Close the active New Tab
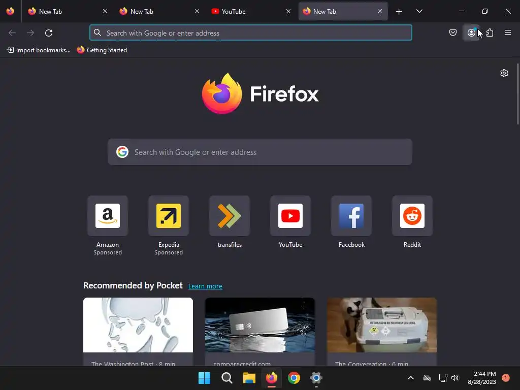 [380, 11]
